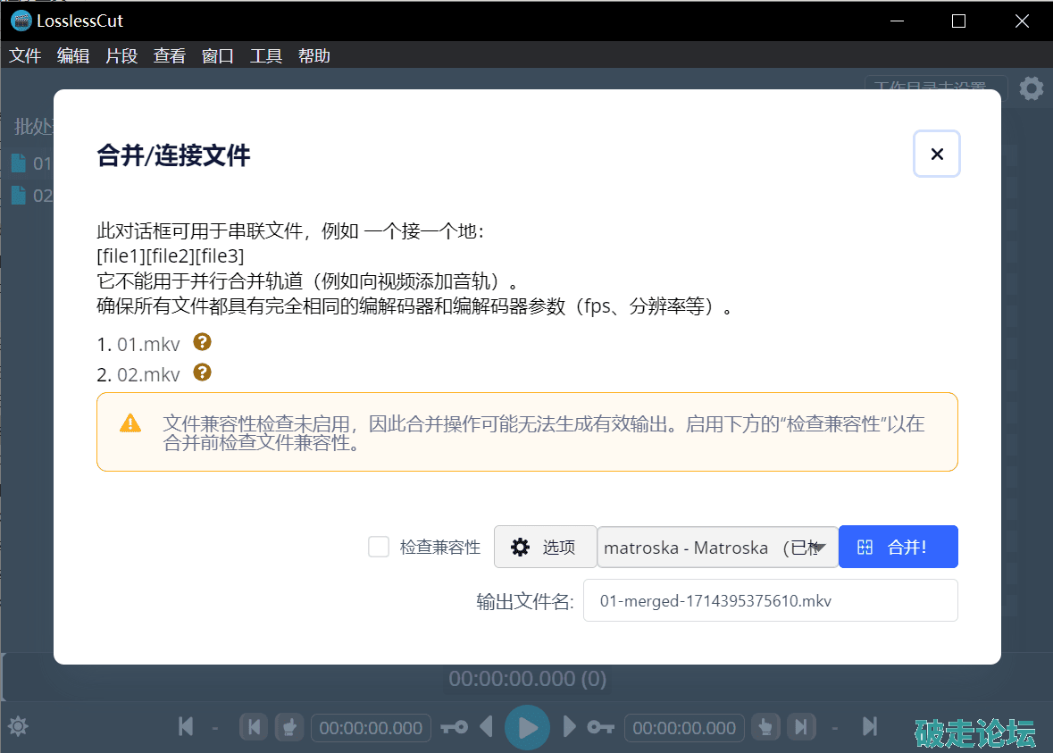Open the settings gear at top right
The height and width of the screenshot is (753, 1053).
[x=1031, y=88]
